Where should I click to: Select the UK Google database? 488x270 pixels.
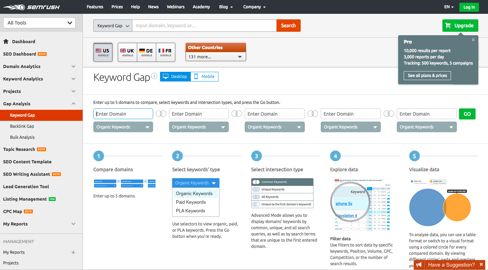(128, 52)
